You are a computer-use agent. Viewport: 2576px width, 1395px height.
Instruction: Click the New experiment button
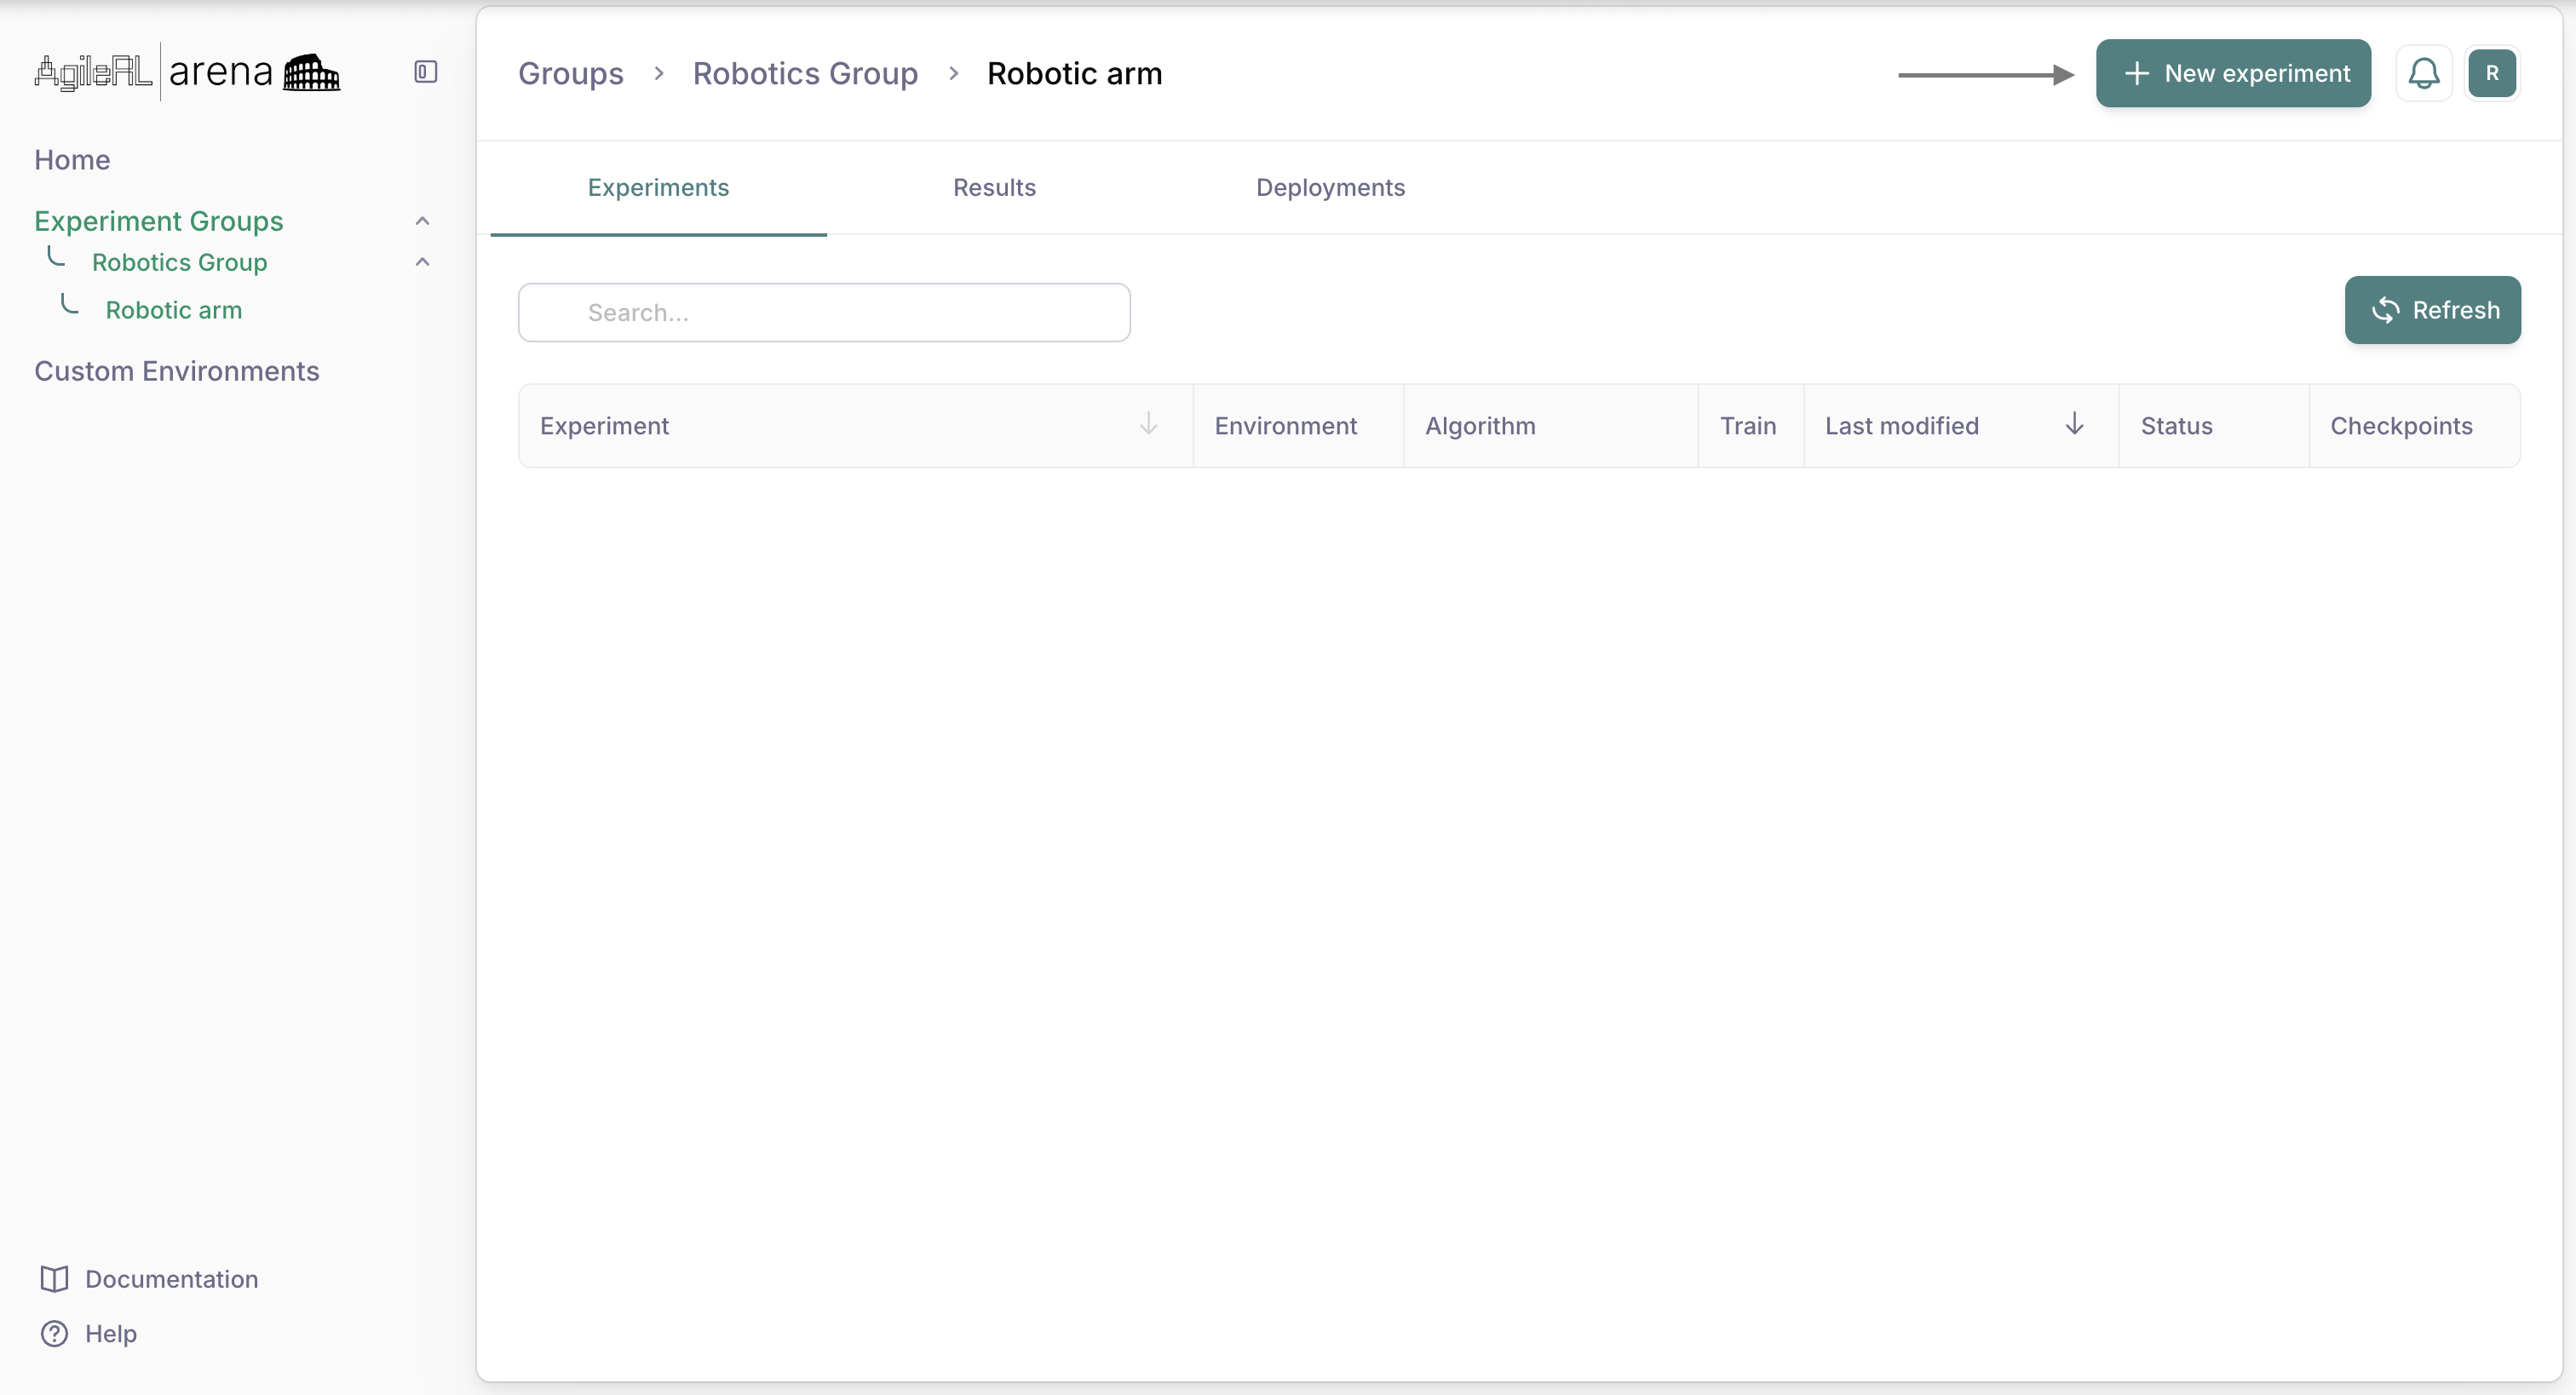click(x=2233, y=73)
